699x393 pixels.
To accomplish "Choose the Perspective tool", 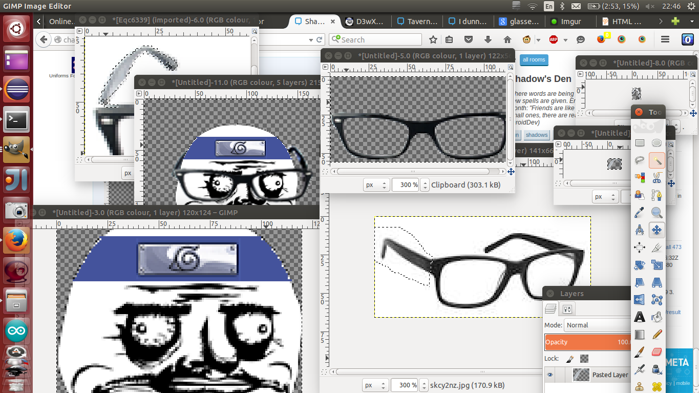I will point(656,282).
